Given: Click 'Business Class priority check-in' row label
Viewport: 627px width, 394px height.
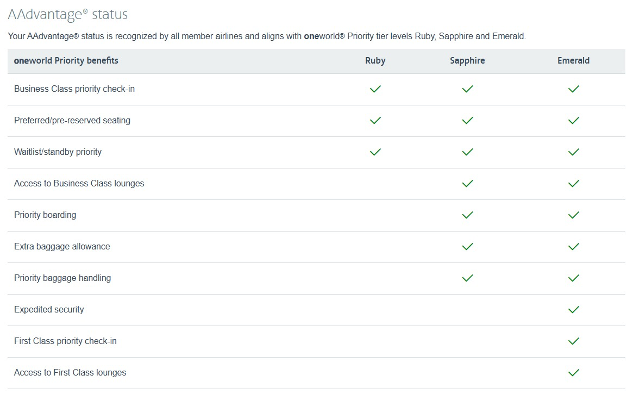Looking at the screenshot, I should point(74,89).
